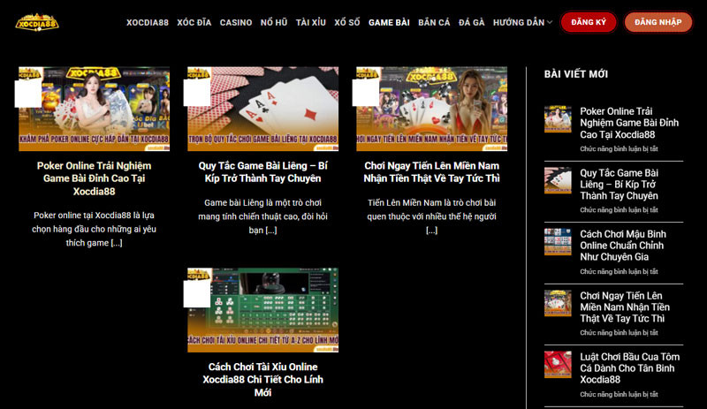Open 'Chơi Ngay Tiến Lên Miền Nam' card title
The height and width of the screenshot is (409, 707).
(x=431, y=172)
